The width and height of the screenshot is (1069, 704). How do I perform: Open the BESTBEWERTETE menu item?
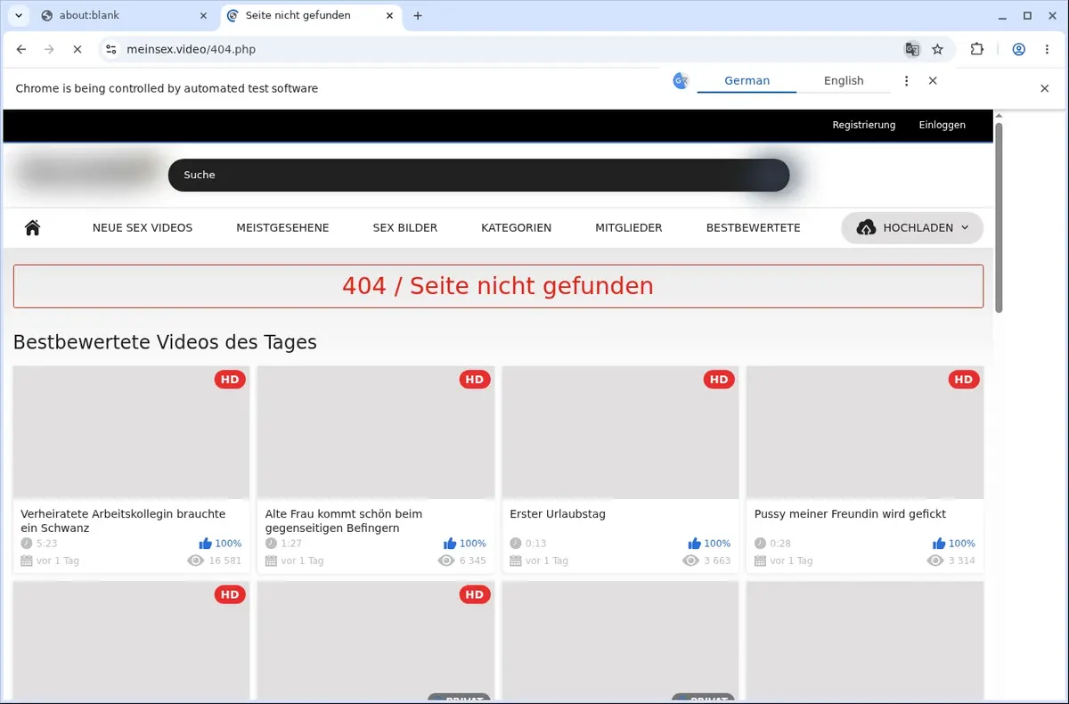click(754, 227)
